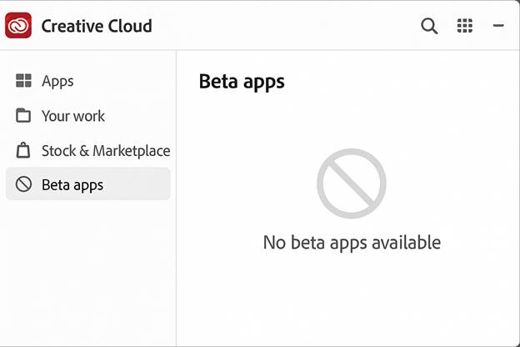Click the Creative Cloud logo icon
520x347 pixels.
point(18,25)
